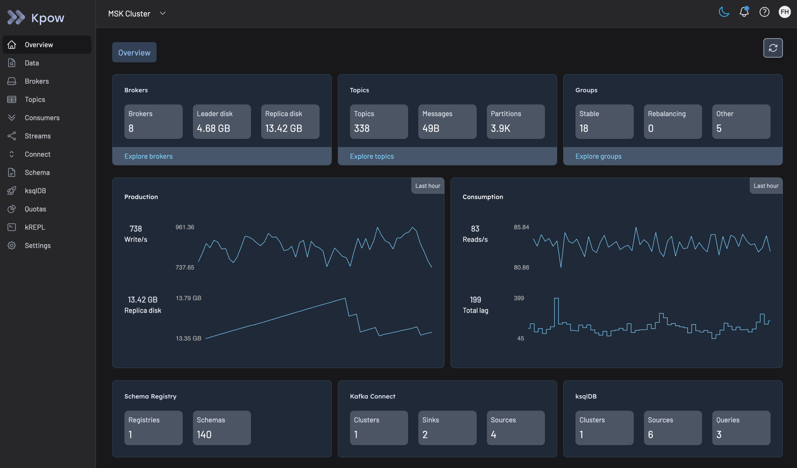
Task: Follow the Explore topics link
Action: [x=372, y=156]
